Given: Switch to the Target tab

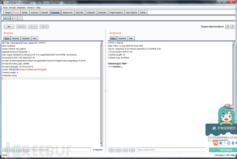Looking at the screenshot, I should tap(8, 13).
